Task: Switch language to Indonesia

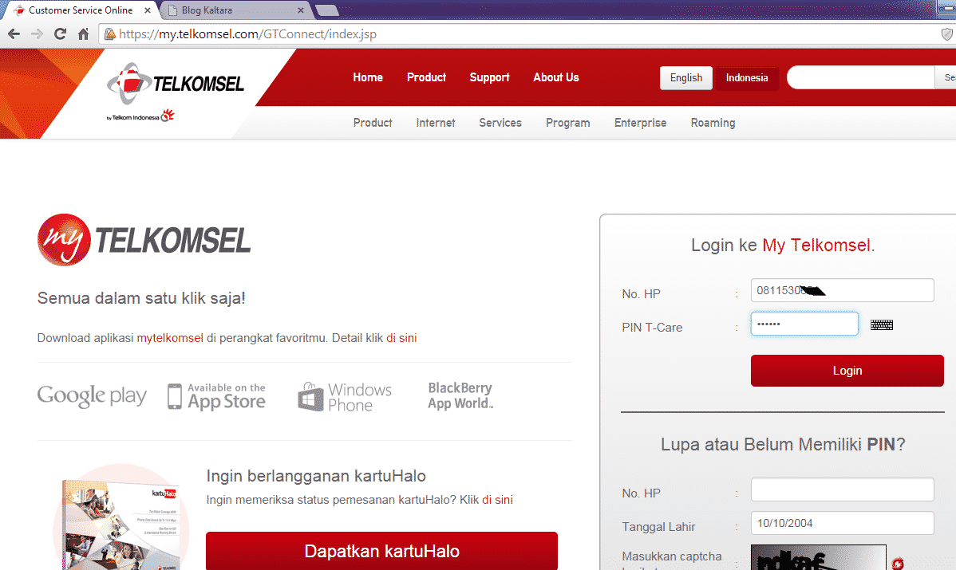Action: 747,78
